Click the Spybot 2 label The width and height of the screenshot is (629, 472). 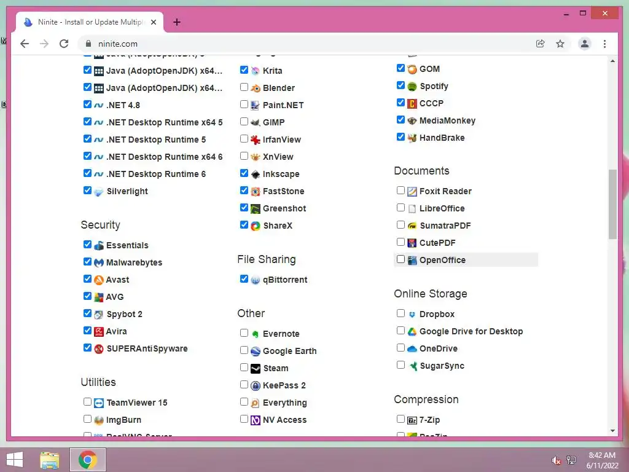coord(124,314)
